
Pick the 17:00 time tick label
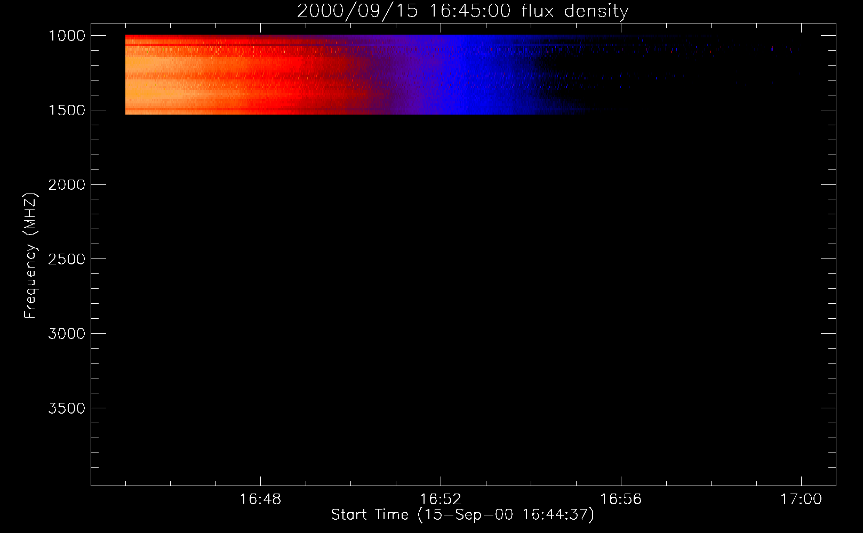coord(801,499)
